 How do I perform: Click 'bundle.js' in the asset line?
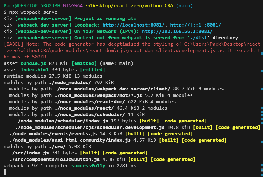point(33,63)
